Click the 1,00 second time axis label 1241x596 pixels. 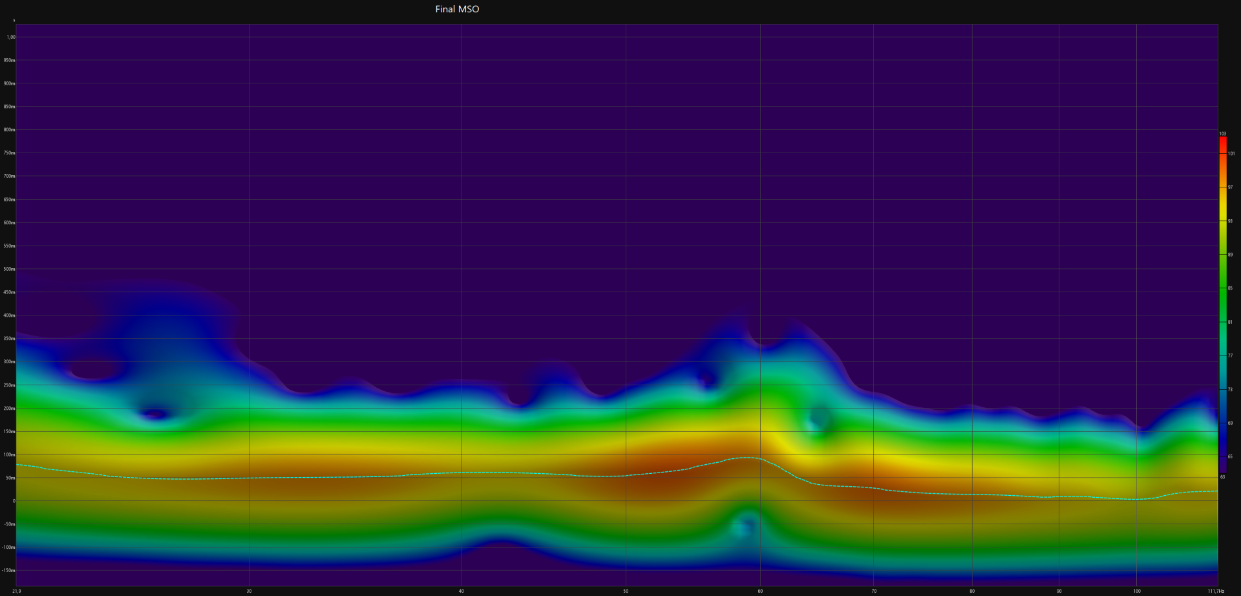tap(11, 37)
